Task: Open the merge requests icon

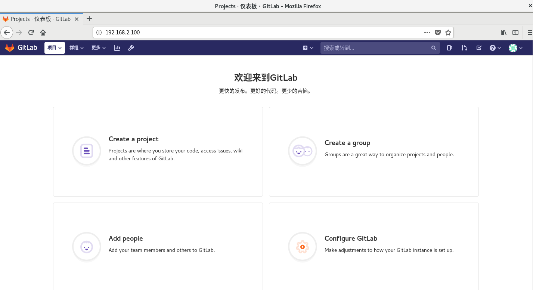Action: coord(464,48)
